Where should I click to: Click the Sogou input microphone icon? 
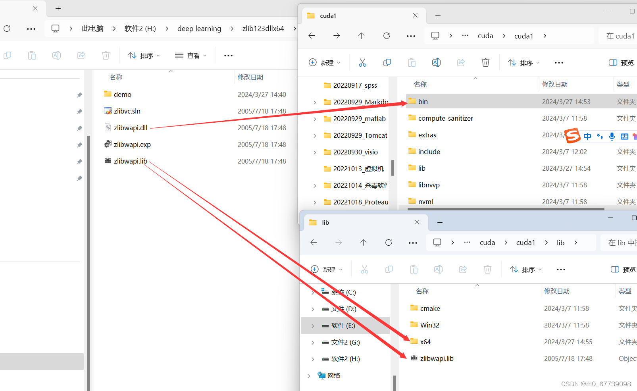tap(612, 136)
